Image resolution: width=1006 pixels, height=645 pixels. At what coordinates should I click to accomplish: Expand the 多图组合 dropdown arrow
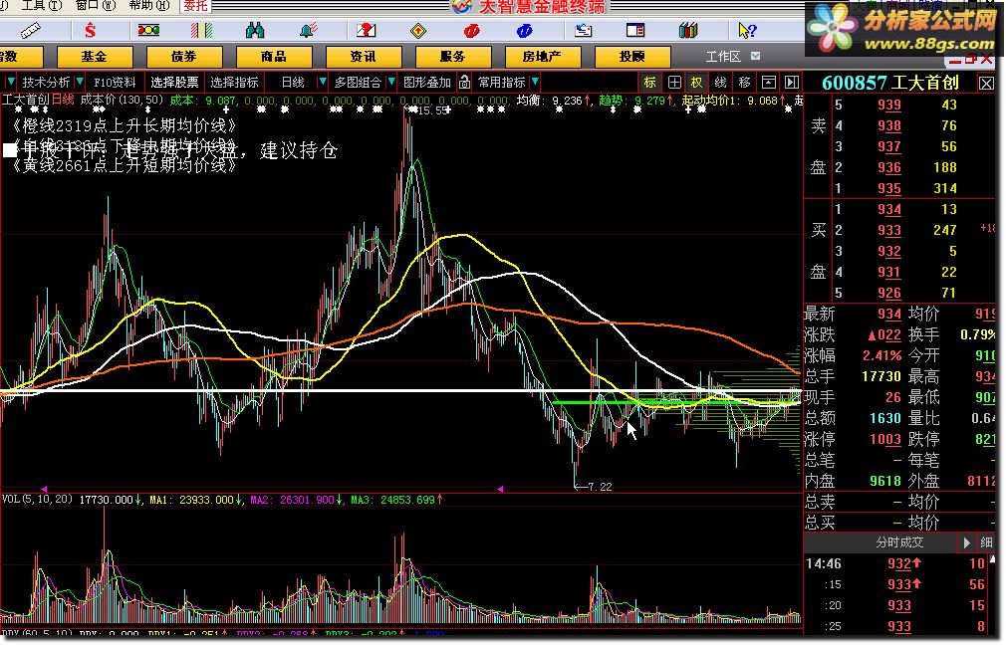391,82
